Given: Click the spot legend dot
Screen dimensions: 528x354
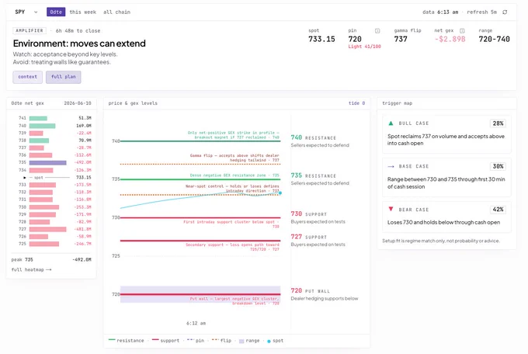Looking at the screenshot, I should click(x=269, y=342).
